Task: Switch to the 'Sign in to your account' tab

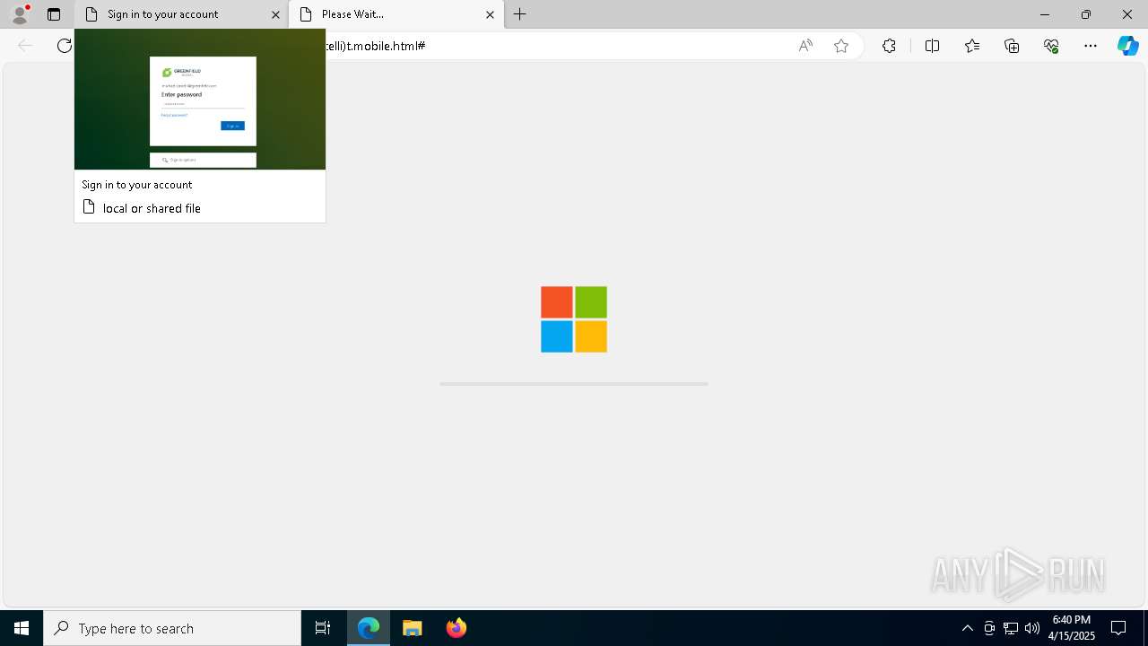Action: tap(182, 14)
